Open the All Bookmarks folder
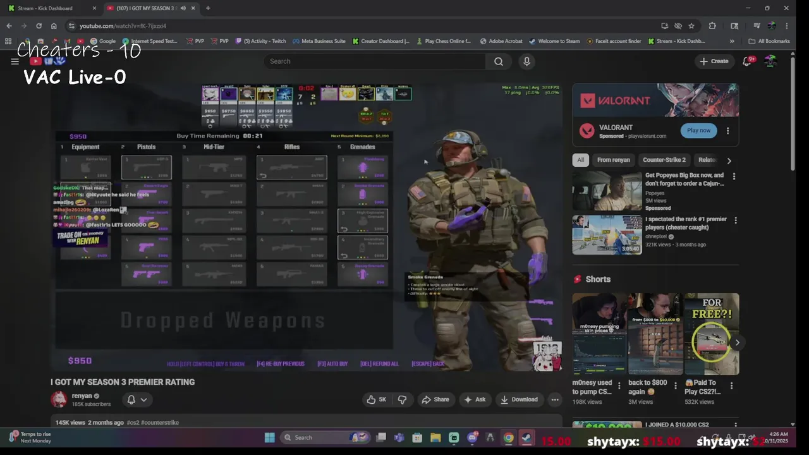This screenshot has width=809, height=455. (x=769, y=41)
